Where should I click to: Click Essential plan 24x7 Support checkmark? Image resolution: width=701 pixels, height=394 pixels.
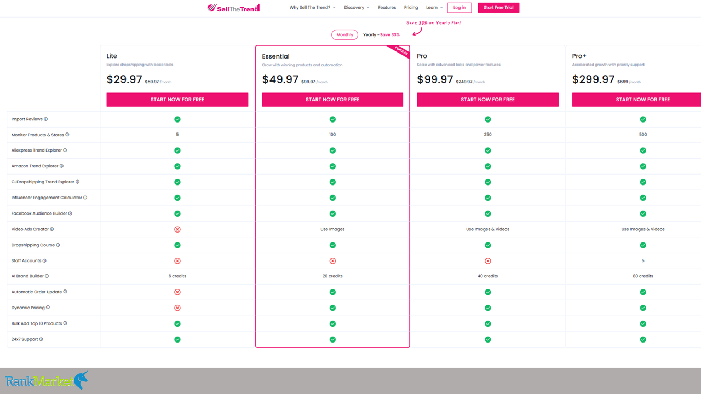[x=332, y=339]
